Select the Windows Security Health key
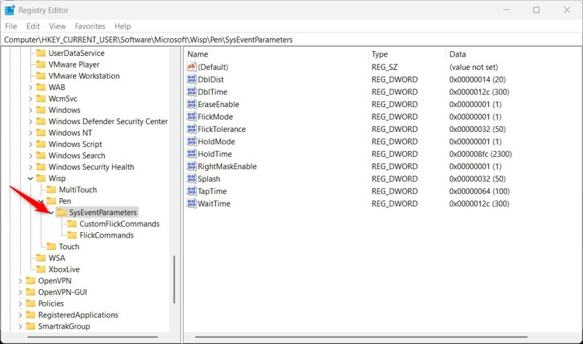583x344 pixels. pyautogui.click(x=91, y=167)
